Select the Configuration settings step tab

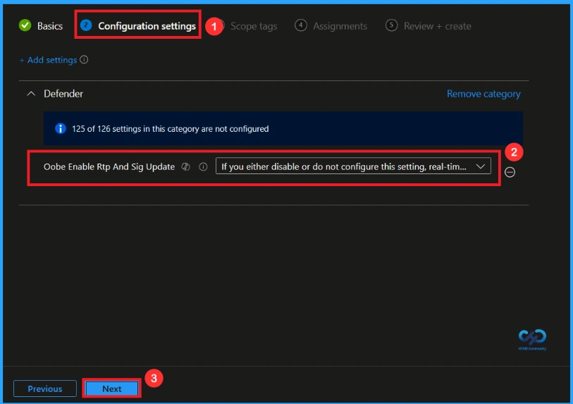[x=137, y=25]
